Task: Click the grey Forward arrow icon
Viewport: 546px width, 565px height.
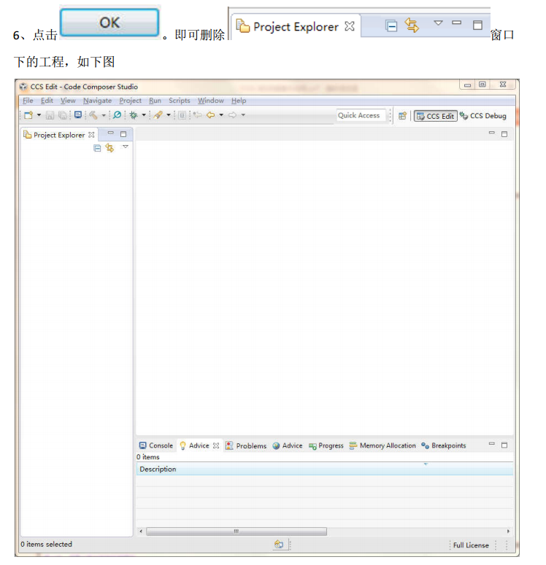Action: [233, 115]
